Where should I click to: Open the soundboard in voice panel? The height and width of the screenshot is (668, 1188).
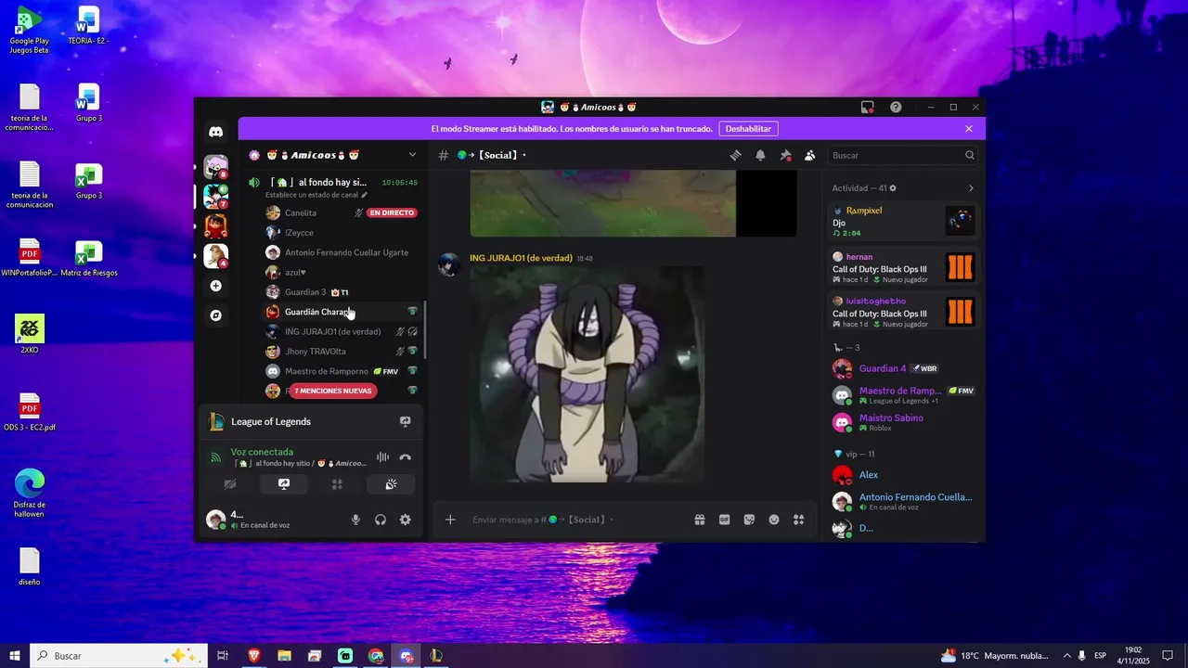pyautogui.click(x=391, y=484)
